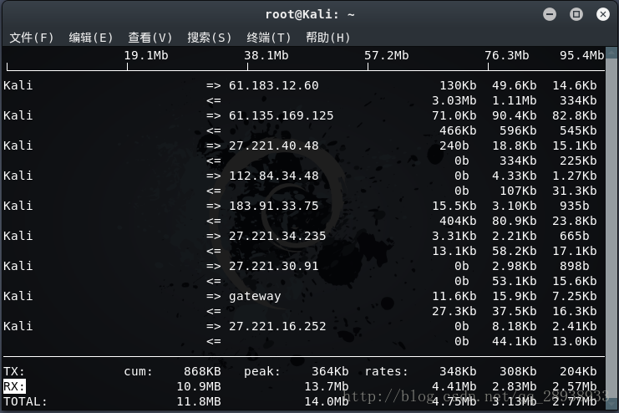Open the 查看(V) menu
This screenshot has height=413, width=619.
click(x=150, y=38)
